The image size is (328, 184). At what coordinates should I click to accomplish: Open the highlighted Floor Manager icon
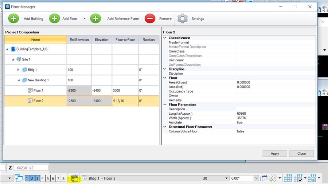point(74,178)
